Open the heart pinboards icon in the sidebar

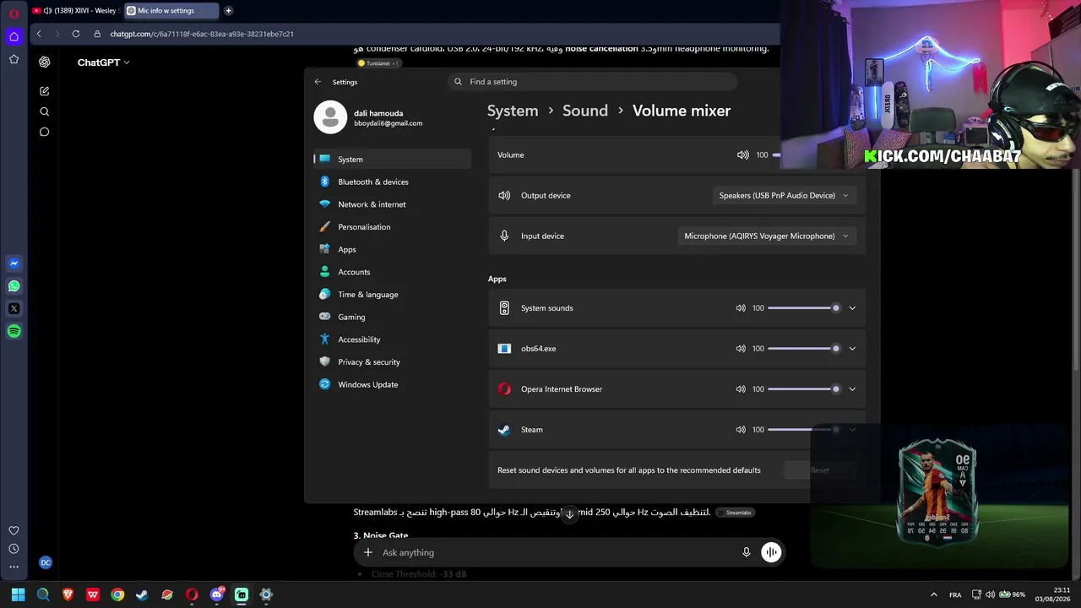pos(14,530)
